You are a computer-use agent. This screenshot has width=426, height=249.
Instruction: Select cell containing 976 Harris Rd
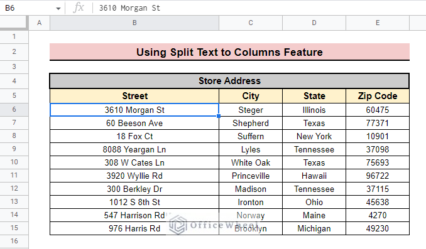(134, 228)
